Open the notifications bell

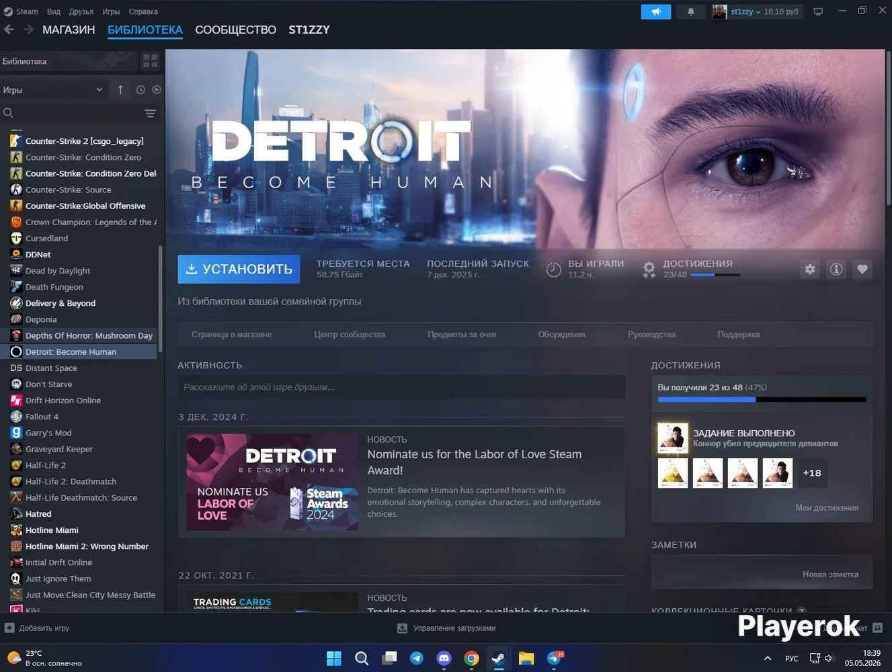point(690,11)
